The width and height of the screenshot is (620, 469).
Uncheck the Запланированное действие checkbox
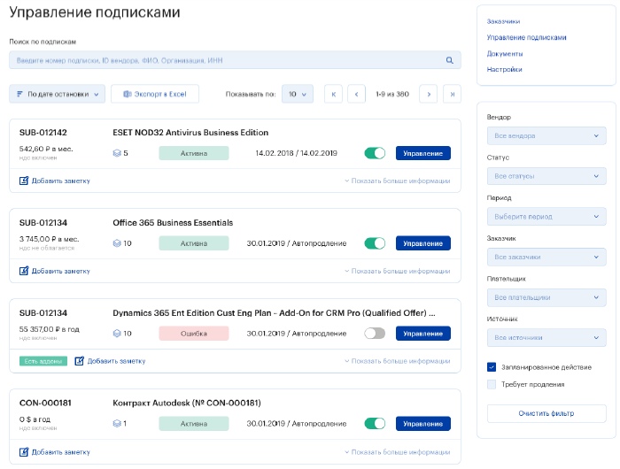[492, 366]
